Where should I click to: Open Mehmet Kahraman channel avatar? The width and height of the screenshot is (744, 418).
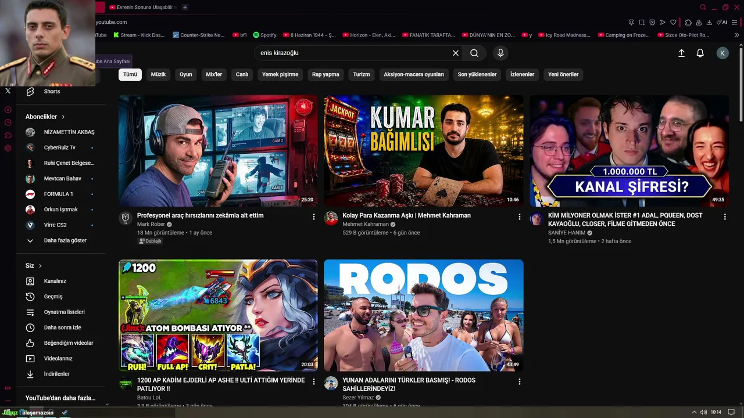(x=331, y=218)
